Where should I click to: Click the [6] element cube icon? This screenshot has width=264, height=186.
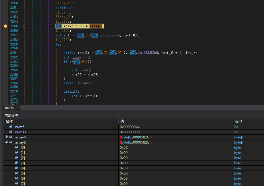16,178
